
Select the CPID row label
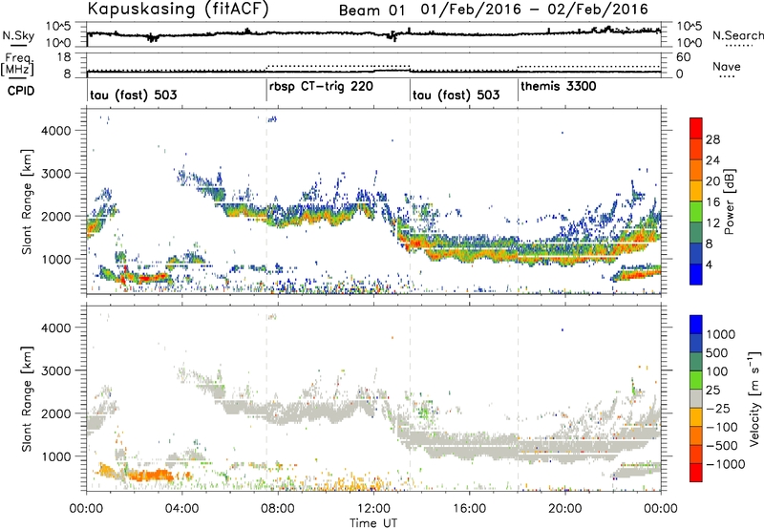coord(21,91)
